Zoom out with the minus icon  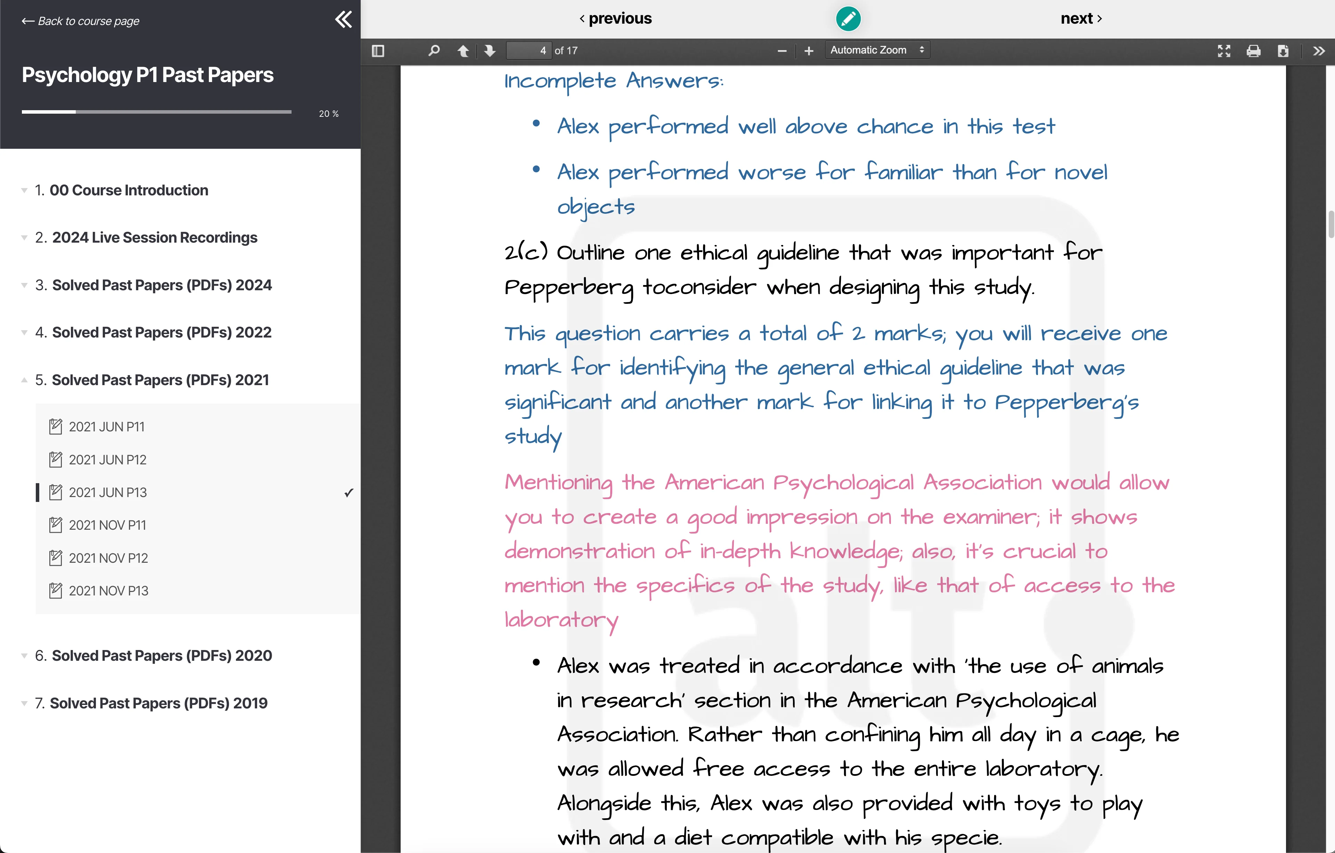pos(782,51)
